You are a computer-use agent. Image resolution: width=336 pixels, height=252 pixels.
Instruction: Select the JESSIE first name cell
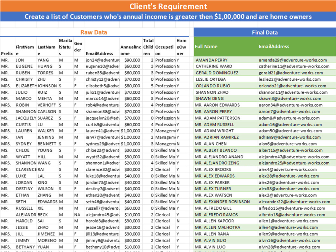(x=26, y=227)
